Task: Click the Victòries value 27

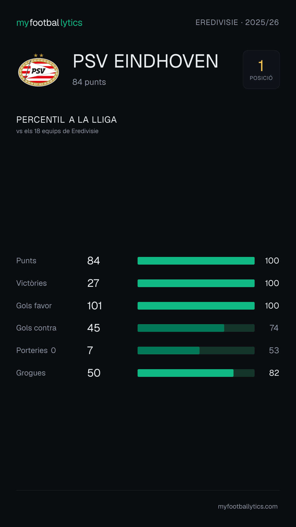Action: pos(93,283)
